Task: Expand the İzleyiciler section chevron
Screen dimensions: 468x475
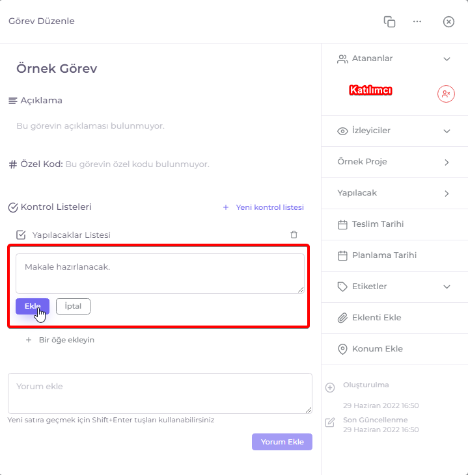Action: 447,131
